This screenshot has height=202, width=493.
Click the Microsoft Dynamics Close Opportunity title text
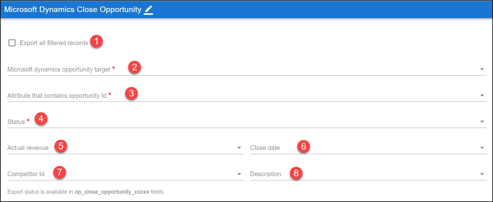click(73, 10)
